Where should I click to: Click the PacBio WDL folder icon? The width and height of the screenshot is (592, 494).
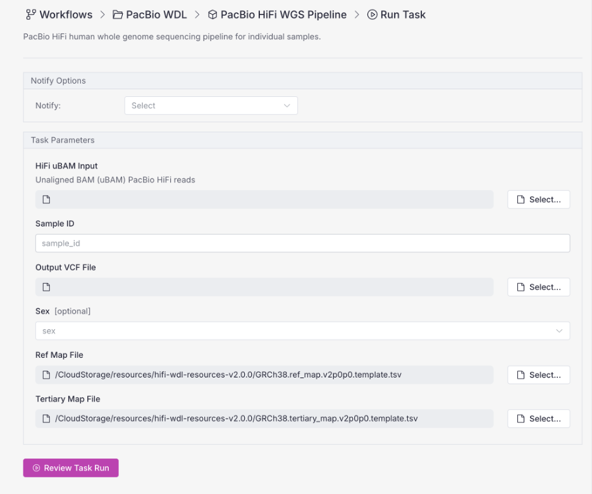point(118,15)
